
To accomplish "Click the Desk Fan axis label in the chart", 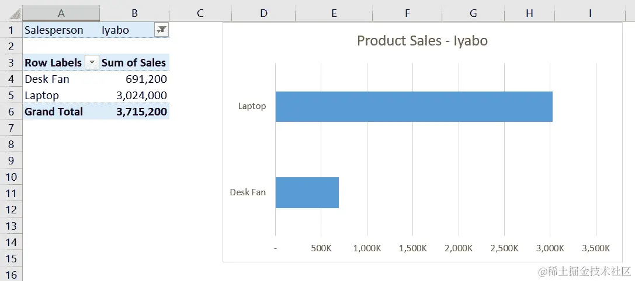I will (248, 192).
